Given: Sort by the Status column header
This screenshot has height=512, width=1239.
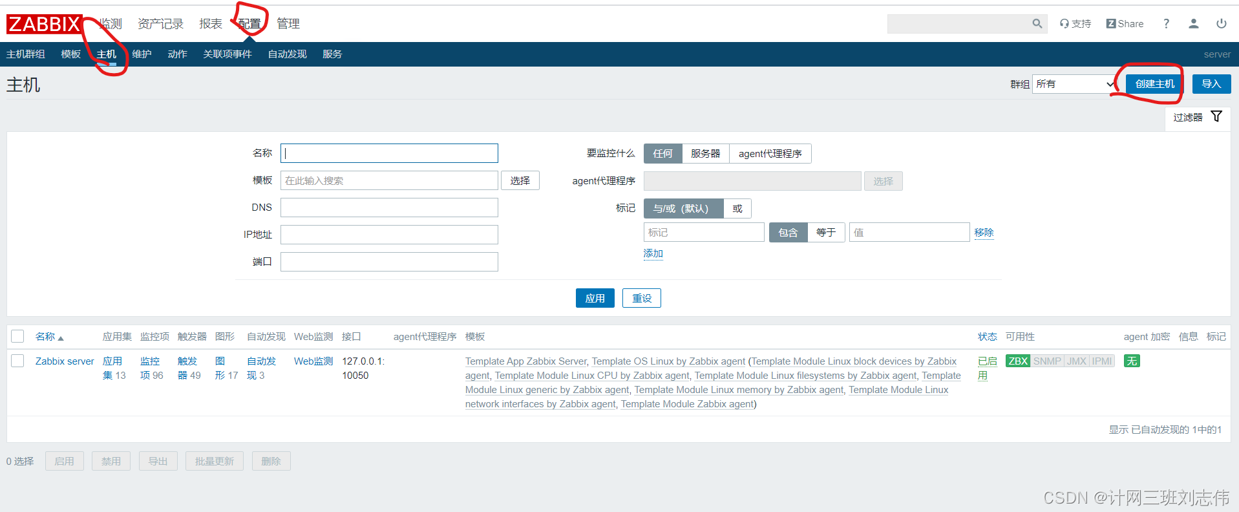Looking at the screenshot, I should (988, 337).
